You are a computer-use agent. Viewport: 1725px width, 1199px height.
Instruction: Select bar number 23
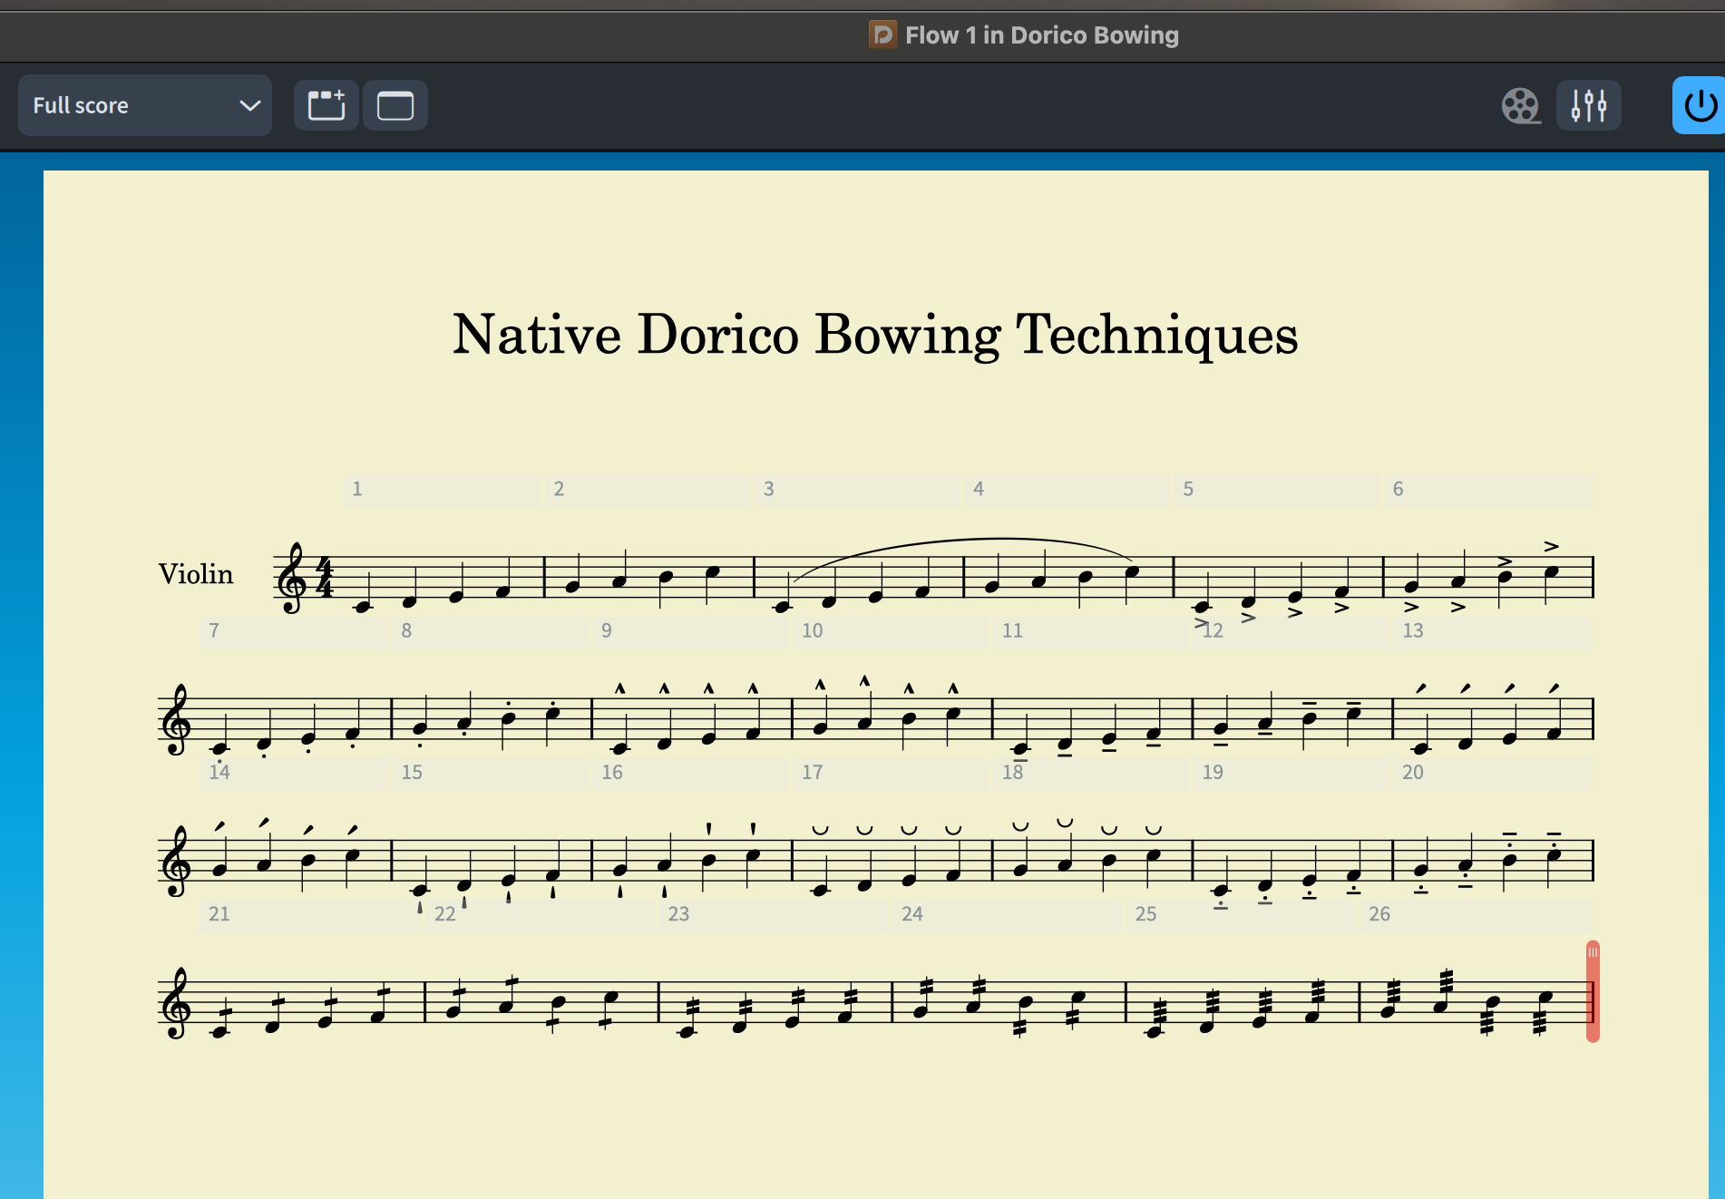(x=678, y=913)
